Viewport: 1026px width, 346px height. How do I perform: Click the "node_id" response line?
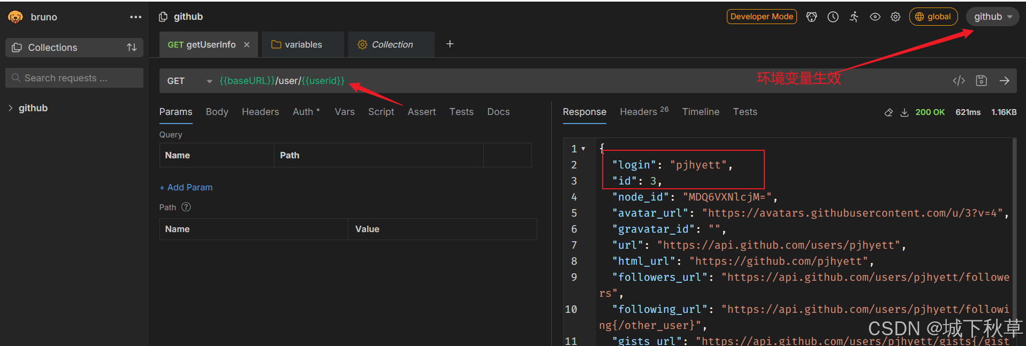coord(695,197)
